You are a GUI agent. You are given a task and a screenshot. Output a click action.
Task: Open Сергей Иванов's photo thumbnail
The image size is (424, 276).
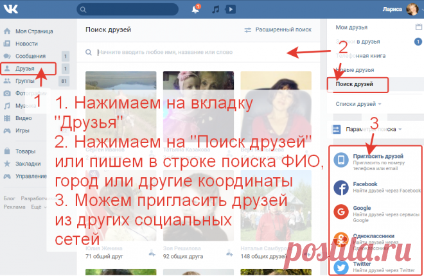pyautogui.click(x=121, y=107)
